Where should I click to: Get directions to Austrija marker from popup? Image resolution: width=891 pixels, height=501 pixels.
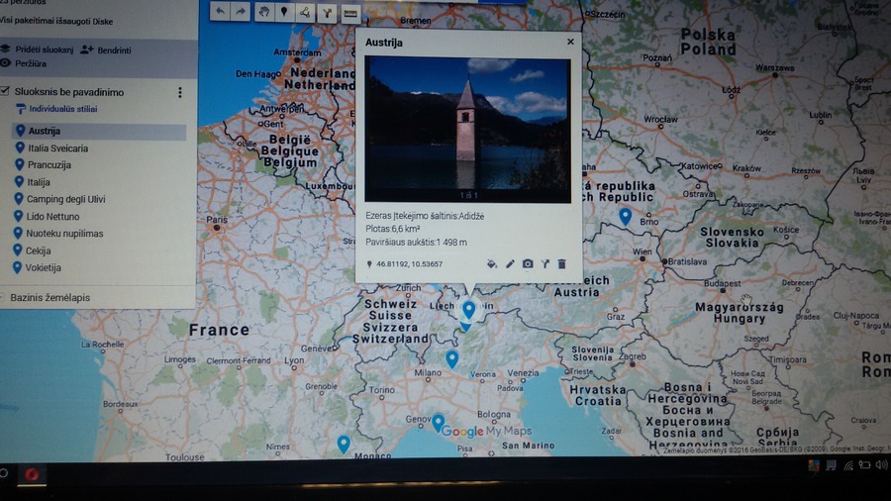(544, 263)
